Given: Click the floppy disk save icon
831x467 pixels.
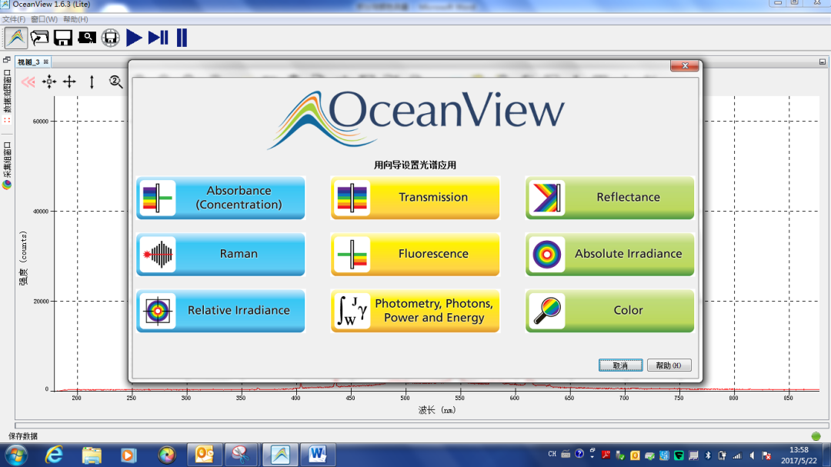Looking at the screenshot, I should click(x=62, y=37).
